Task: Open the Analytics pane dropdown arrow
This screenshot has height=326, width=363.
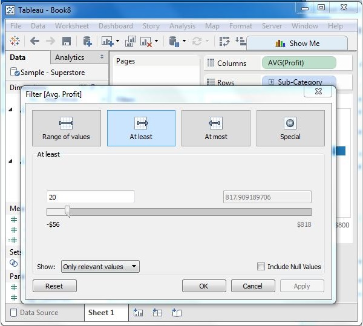Action: (99, 57)
